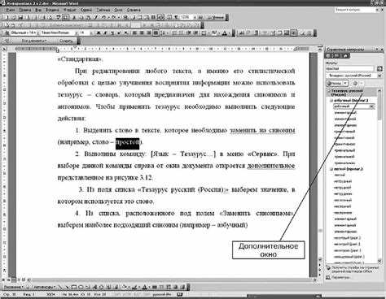Select the Rectangle tool on Drawing toolbar
This screenshot has height=299, width=386.
(74, 287)
